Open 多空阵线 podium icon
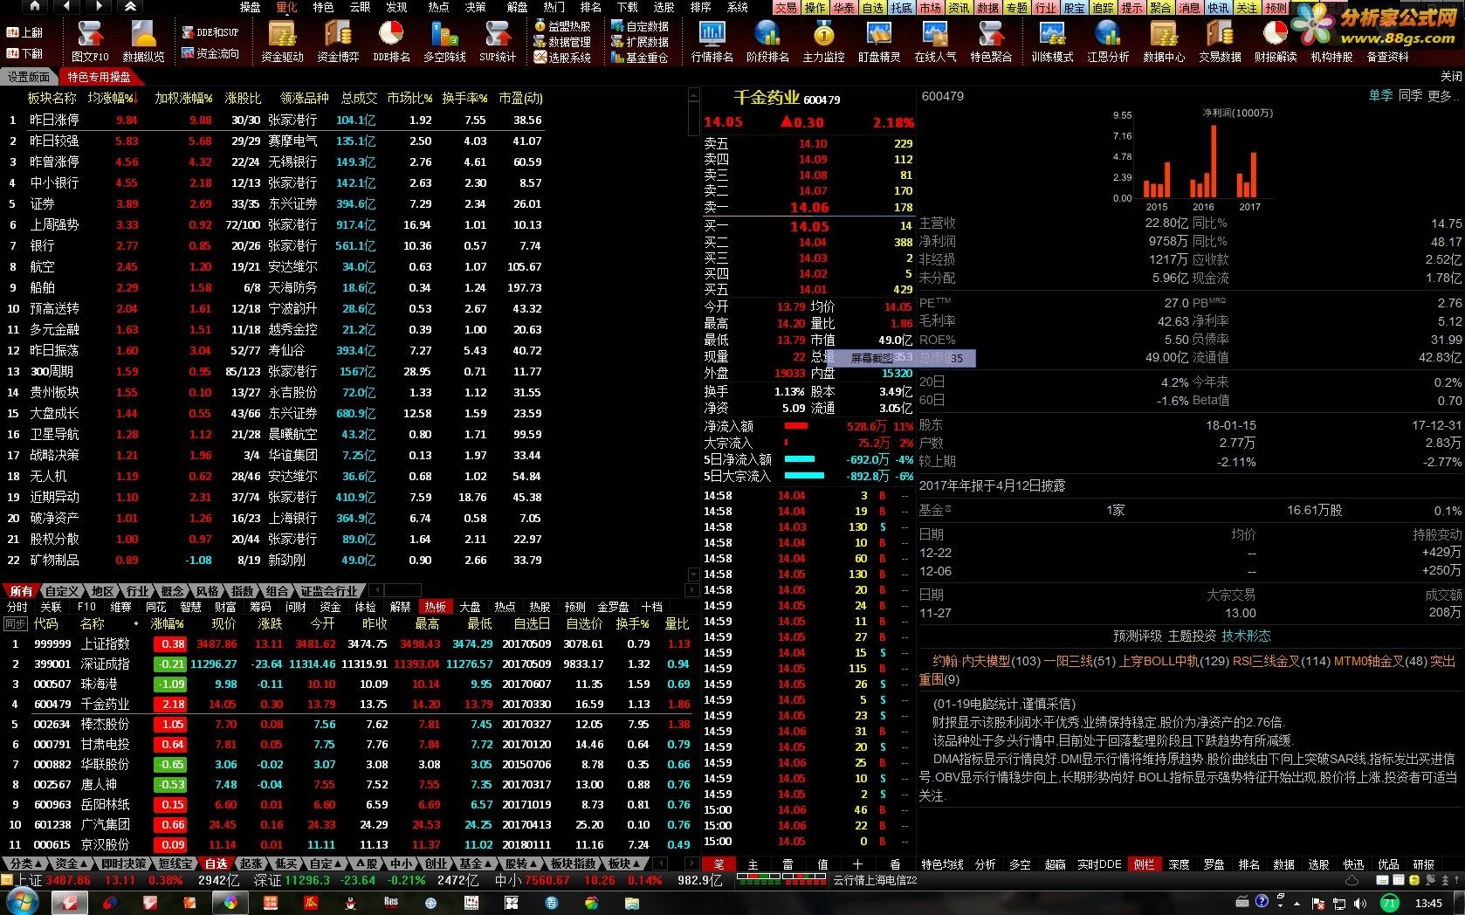The height and width of the screenshot is (915, 1465). coord(444,41)
